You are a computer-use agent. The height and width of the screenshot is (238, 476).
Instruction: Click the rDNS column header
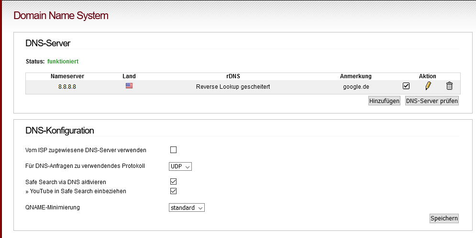(233, 76)
